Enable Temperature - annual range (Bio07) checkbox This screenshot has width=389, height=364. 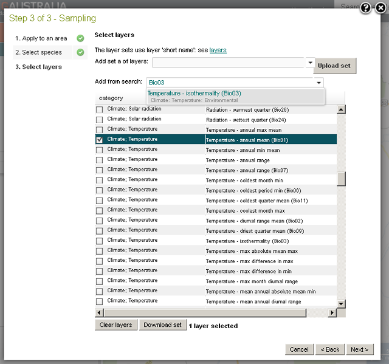tap(100, 170)
